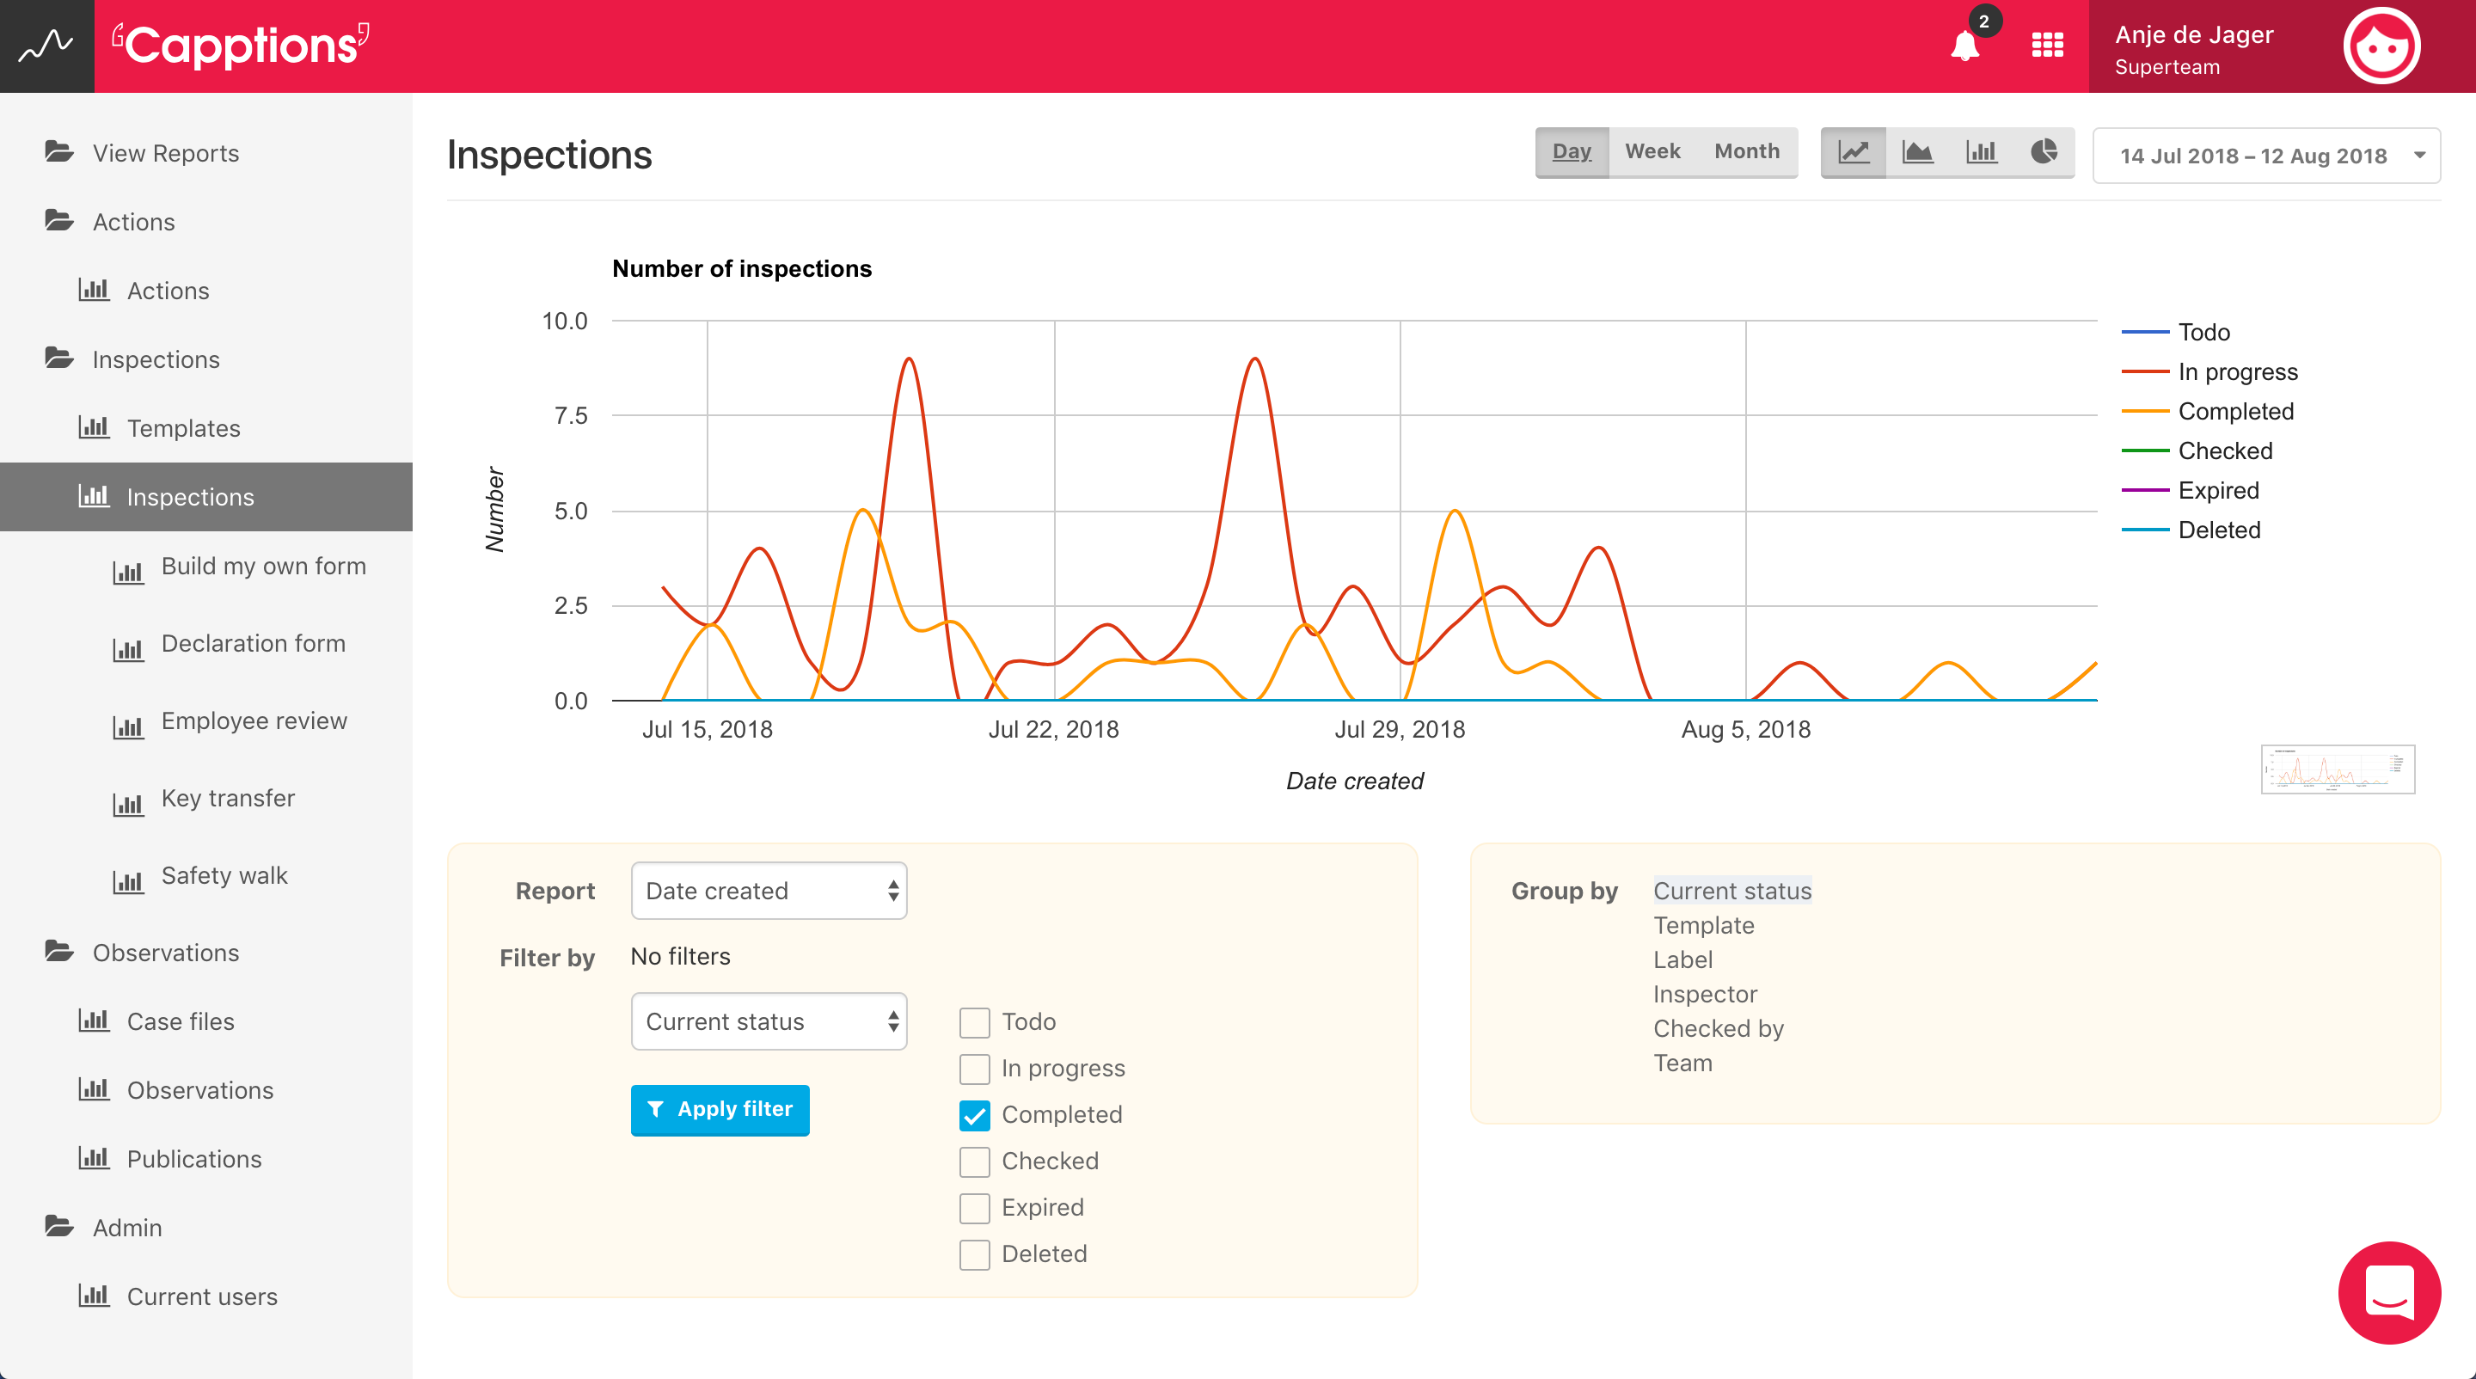Enable the Todo status checkbox

point(975,1022)
